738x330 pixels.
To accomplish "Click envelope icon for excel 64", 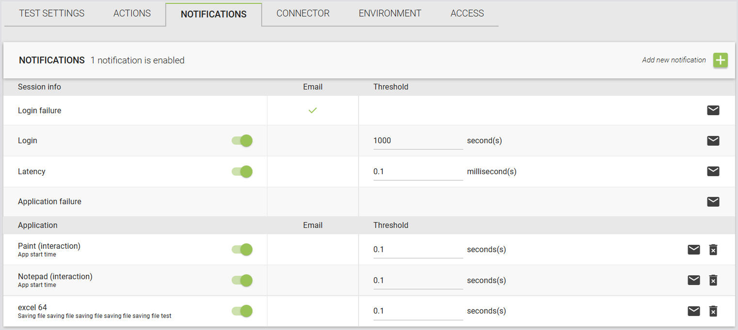I will pyautogui.click(x=694, y=311).
